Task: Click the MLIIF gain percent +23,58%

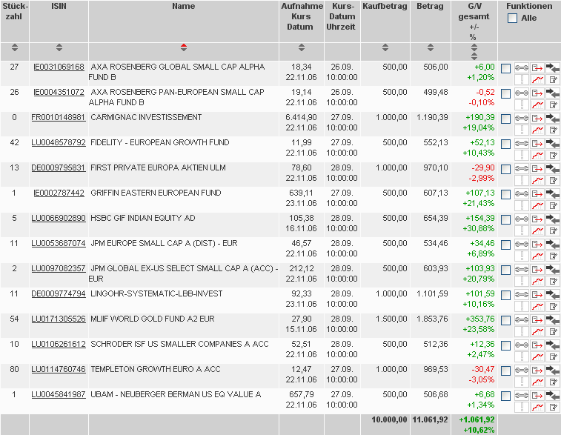Action: pyautogui.click(x=478, y=329)
